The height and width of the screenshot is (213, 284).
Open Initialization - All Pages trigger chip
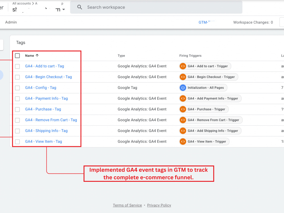pos(203,88)
